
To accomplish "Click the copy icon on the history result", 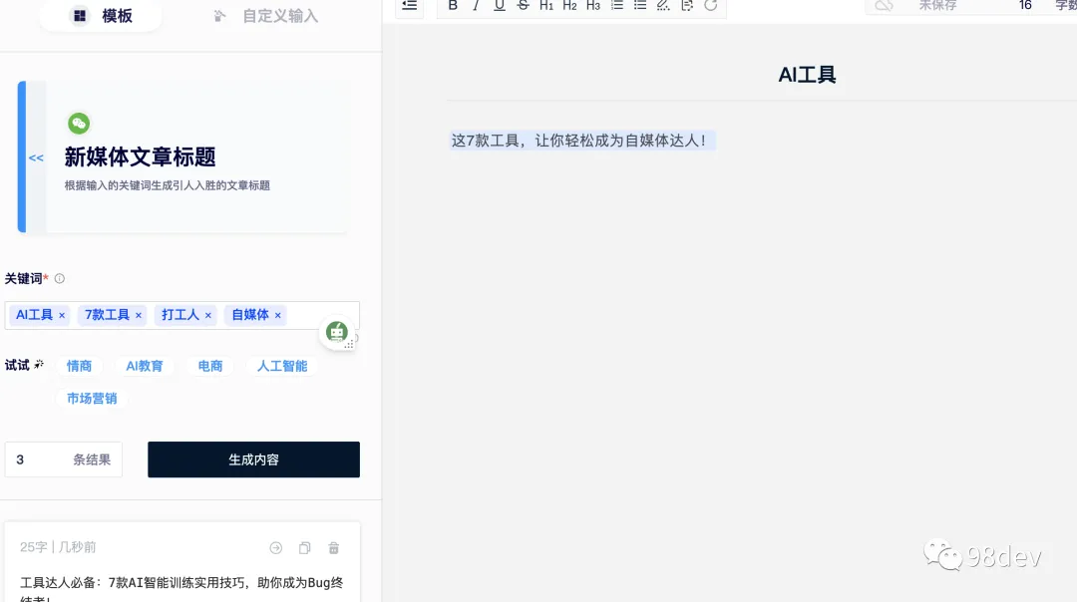I will 304,547.
